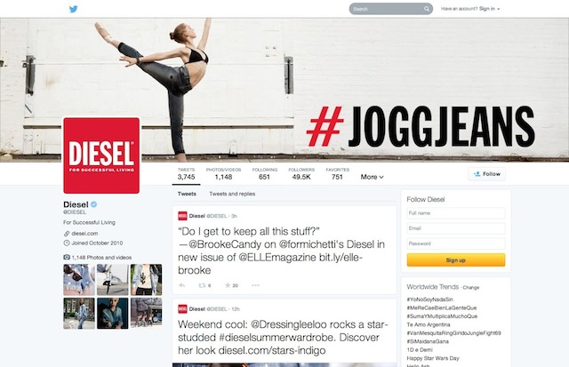Click the yellow Sign up button
Screen dimensions: 569x367
pyautogui.click(x=456, y=260)
